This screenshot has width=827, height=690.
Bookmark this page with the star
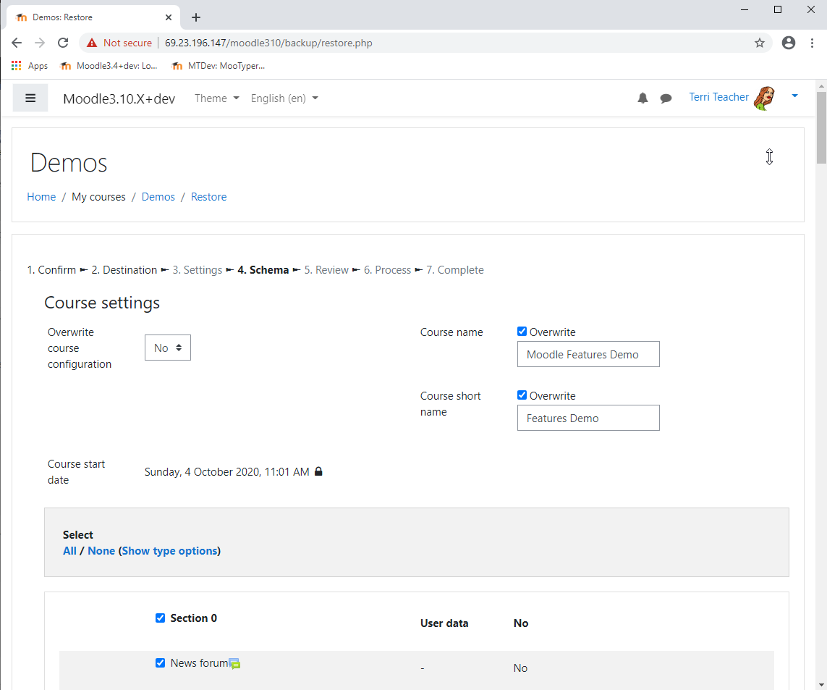[x=760, y=43]
